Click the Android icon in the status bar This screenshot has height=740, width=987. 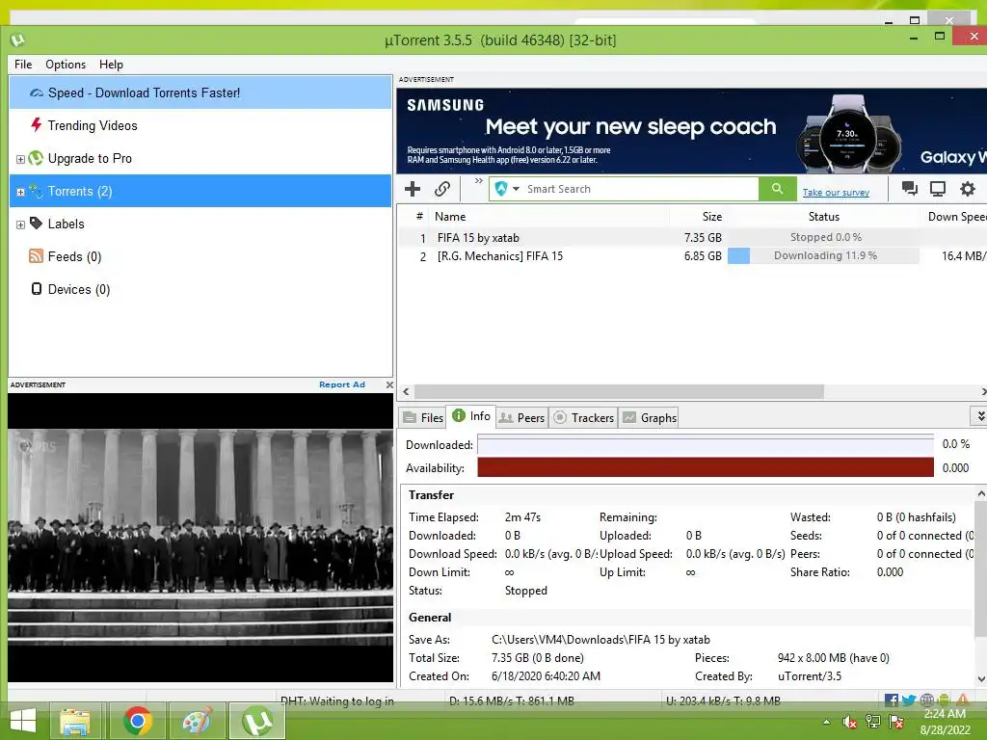tap(943, 700)
